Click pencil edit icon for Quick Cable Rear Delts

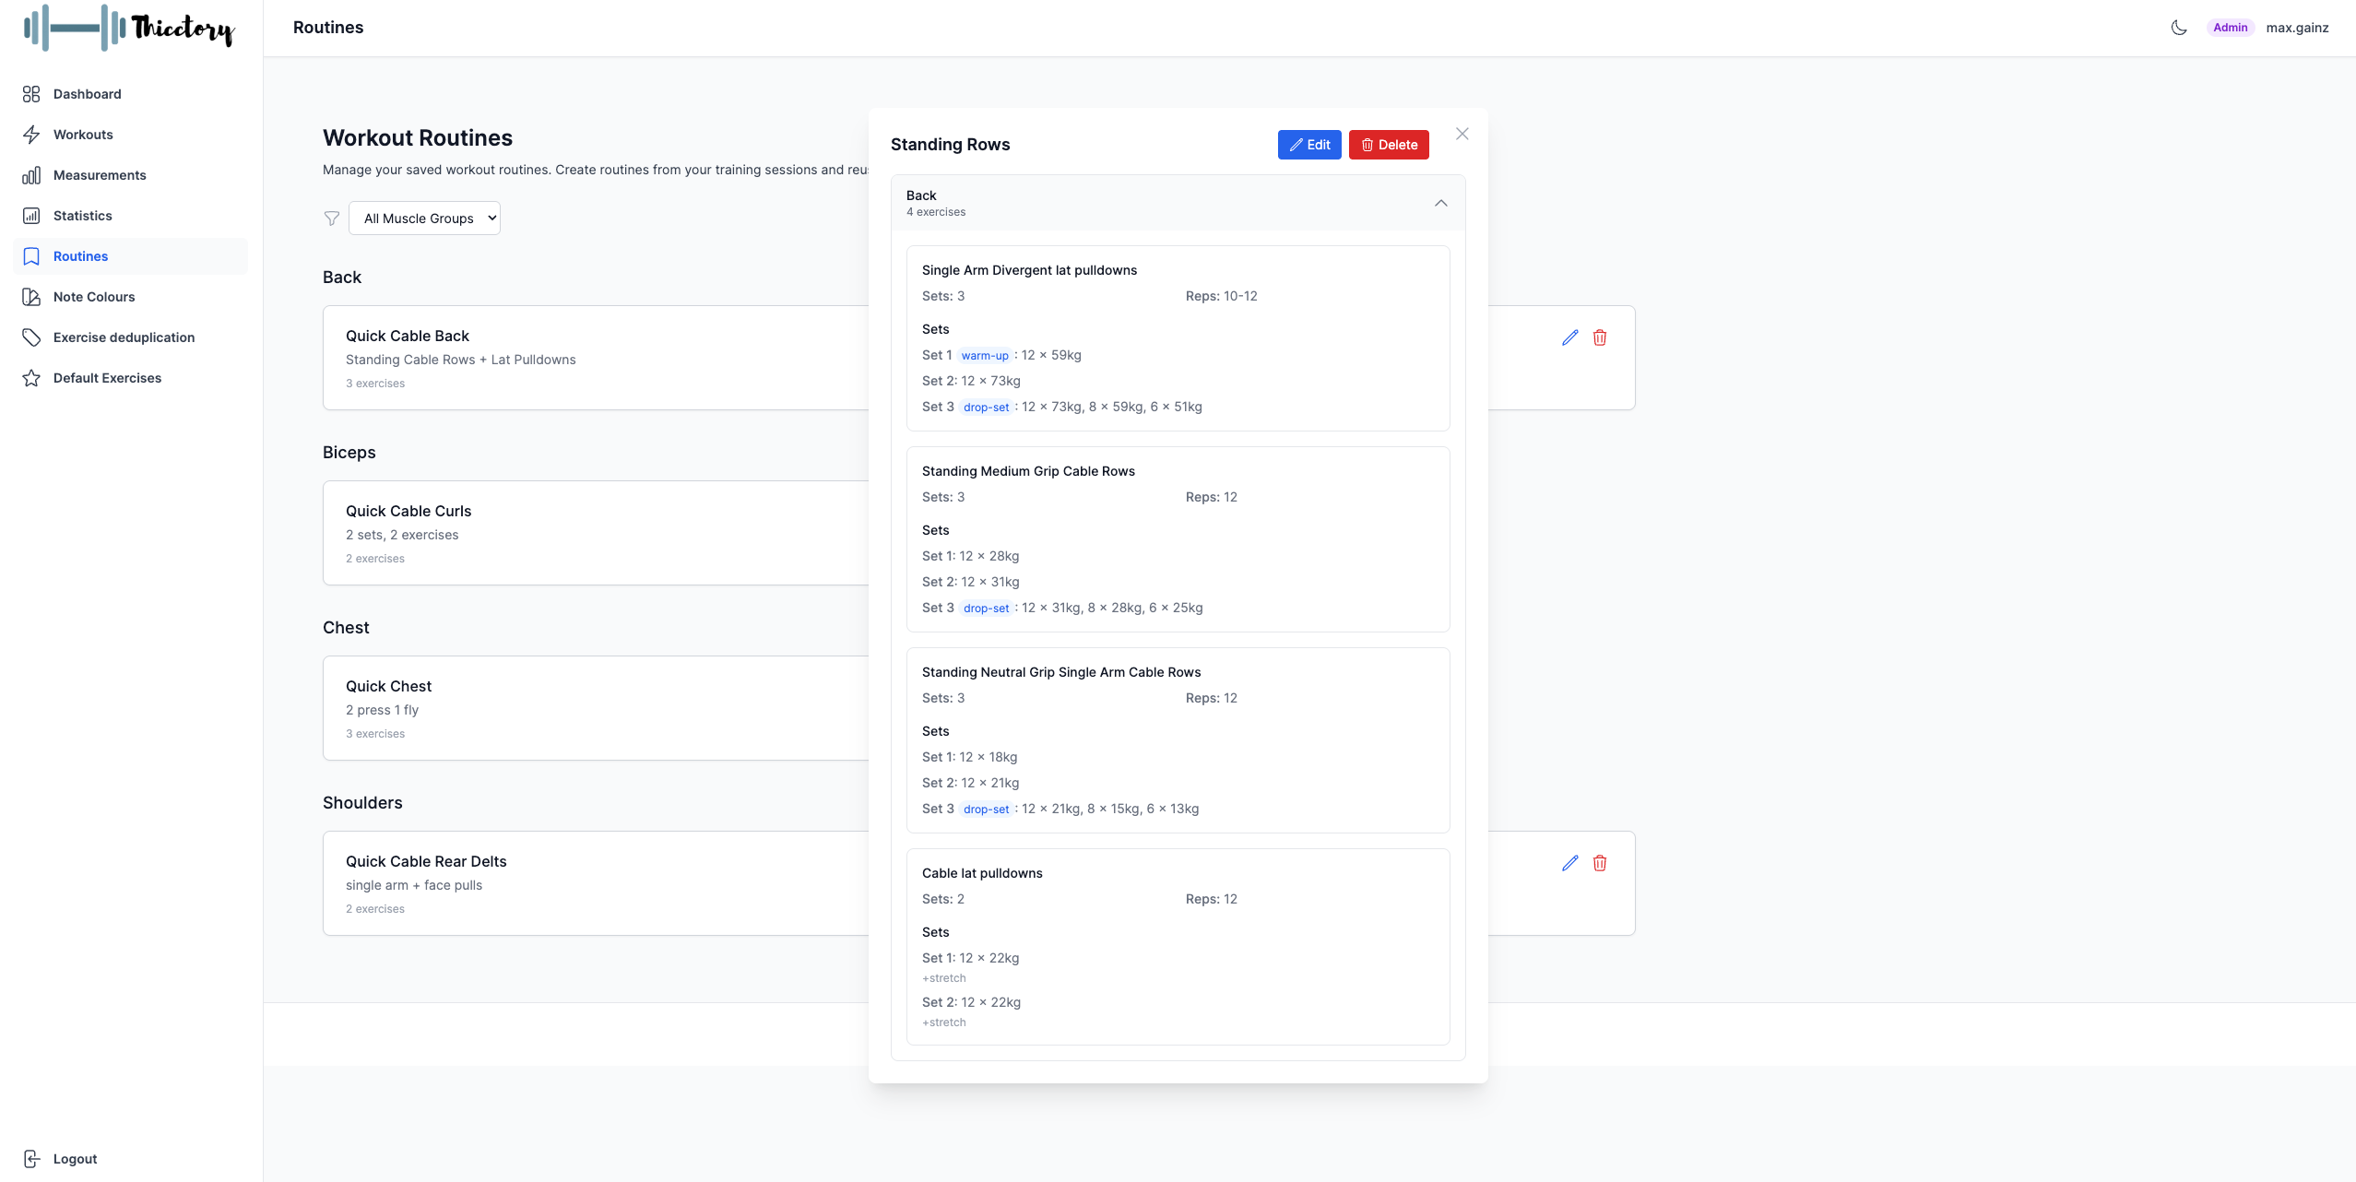pyautogui.click(x=1569, y=863)
